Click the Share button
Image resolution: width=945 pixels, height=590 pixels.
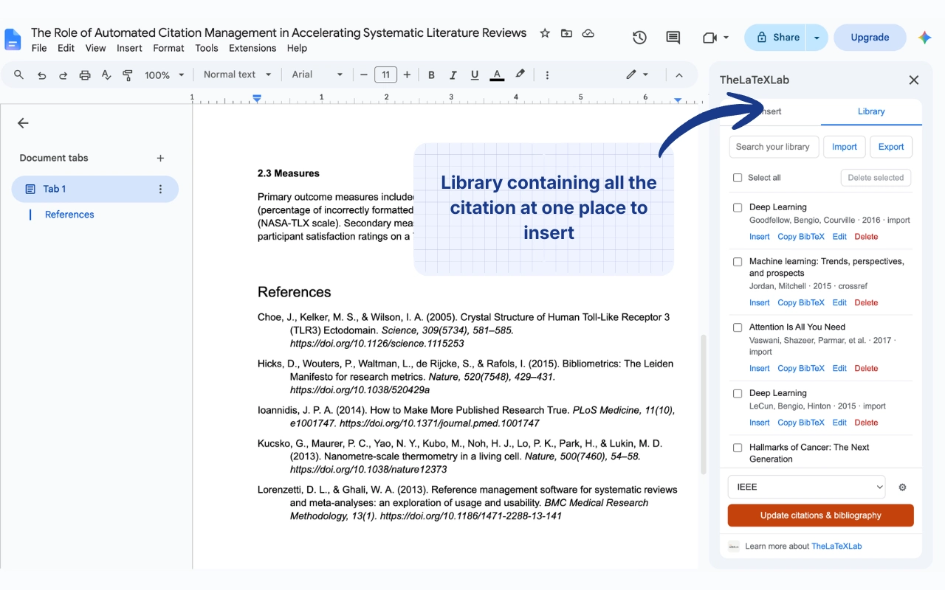[x=776, y=38]
